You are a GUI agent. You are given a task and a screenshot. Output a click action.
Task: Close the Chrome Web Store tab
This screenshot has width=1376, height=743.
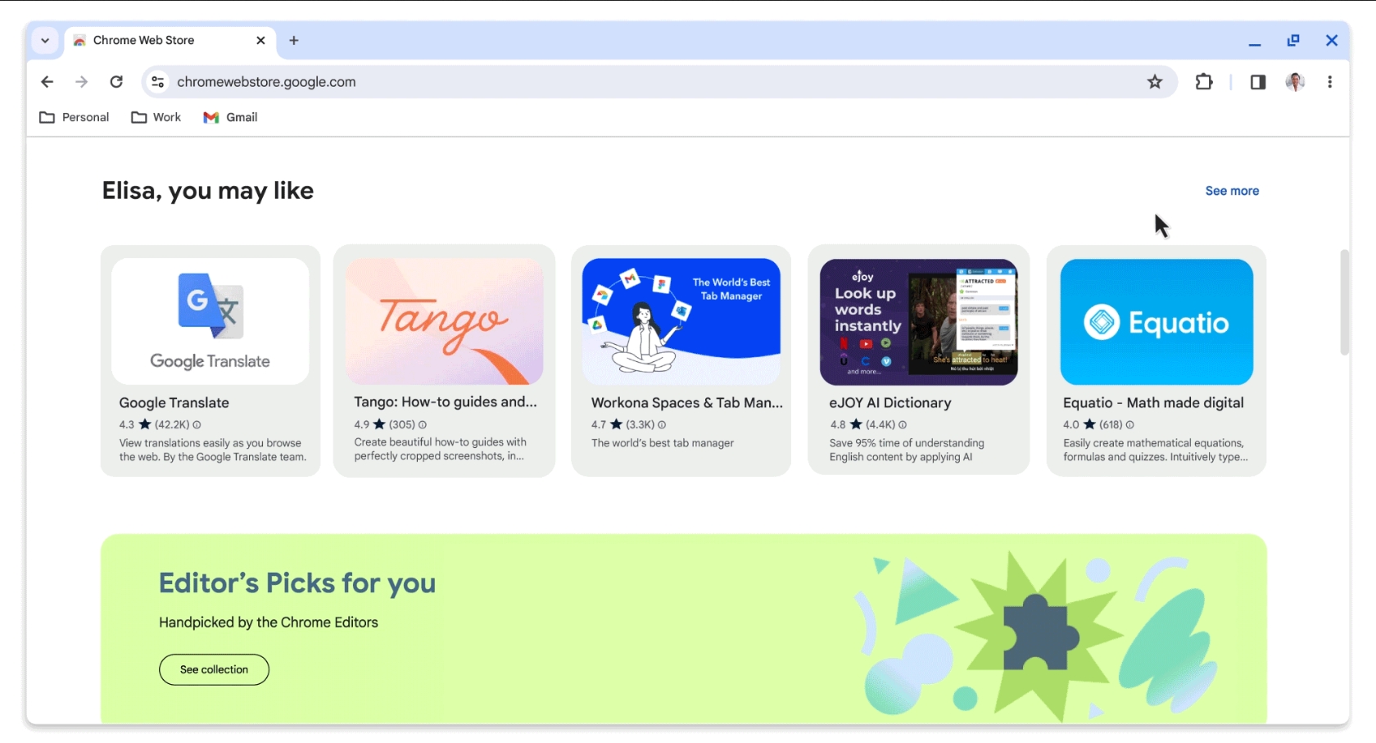pos(260,40)
